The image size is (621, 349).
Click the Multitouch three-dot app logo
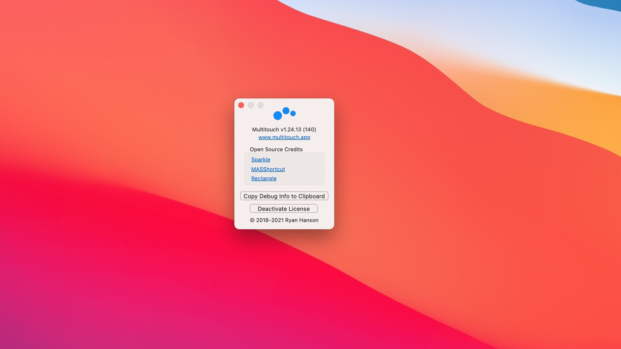pyautogui.click(x=284, y=113)
